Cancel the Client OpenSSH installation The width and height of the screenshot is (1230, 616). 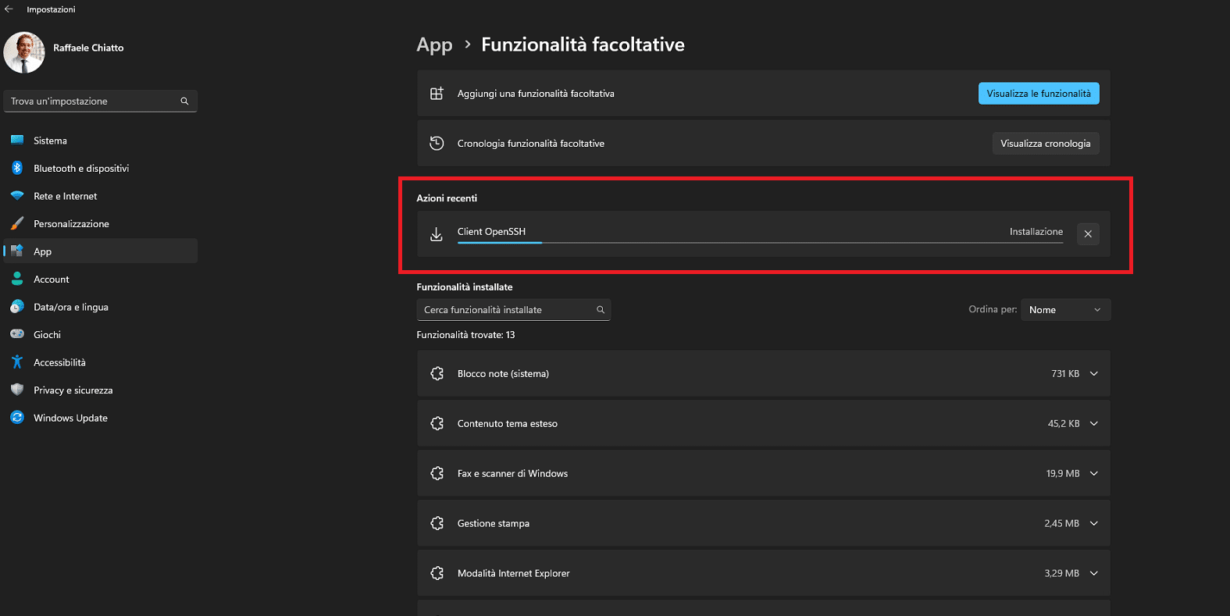pos(1088,234)
